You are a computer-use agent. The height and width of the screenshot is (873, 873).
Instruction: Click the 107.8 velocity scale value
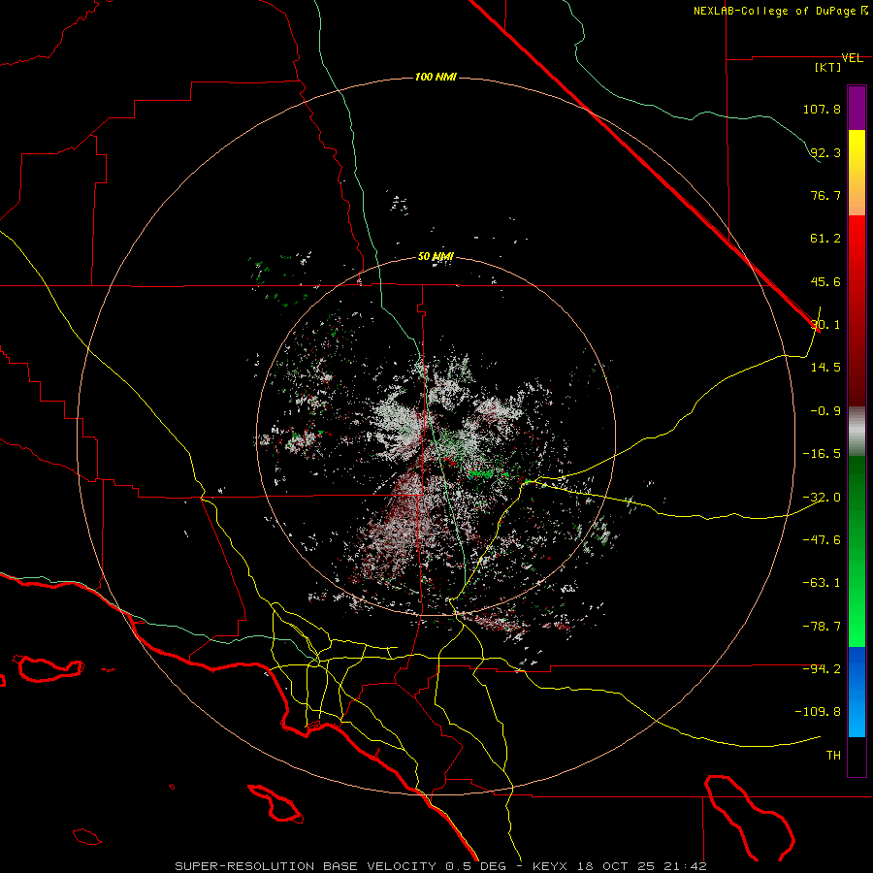click(x=822, y=109)
